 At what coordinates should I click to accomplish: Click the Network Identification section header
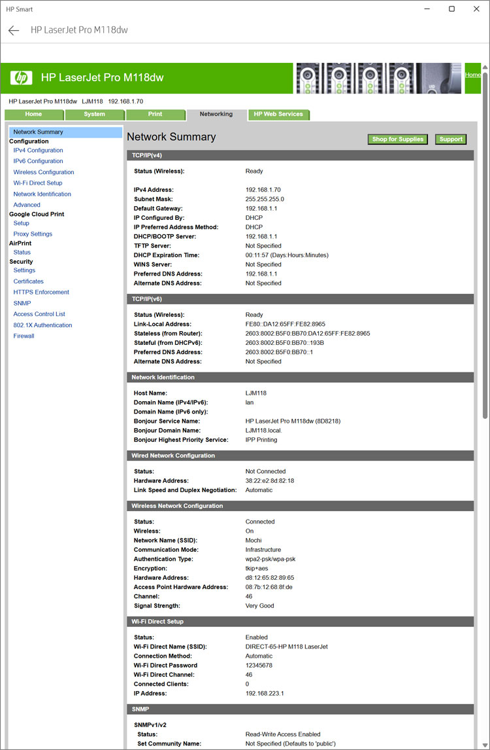click(301, 378)
